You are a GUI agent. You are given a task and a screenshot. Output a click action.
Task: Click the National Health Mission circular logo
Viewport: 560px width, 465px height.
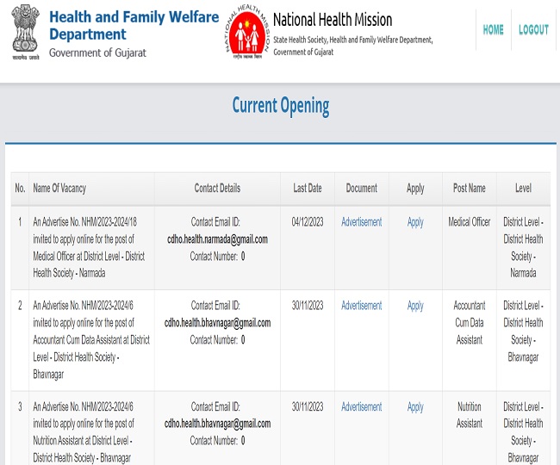246,32
